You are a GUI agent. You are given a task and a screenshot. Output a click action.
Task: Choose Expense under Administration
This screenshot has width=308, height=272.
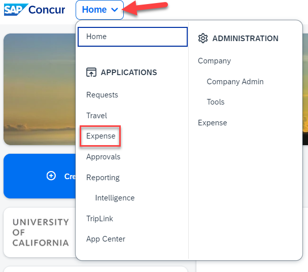point(212,123)
